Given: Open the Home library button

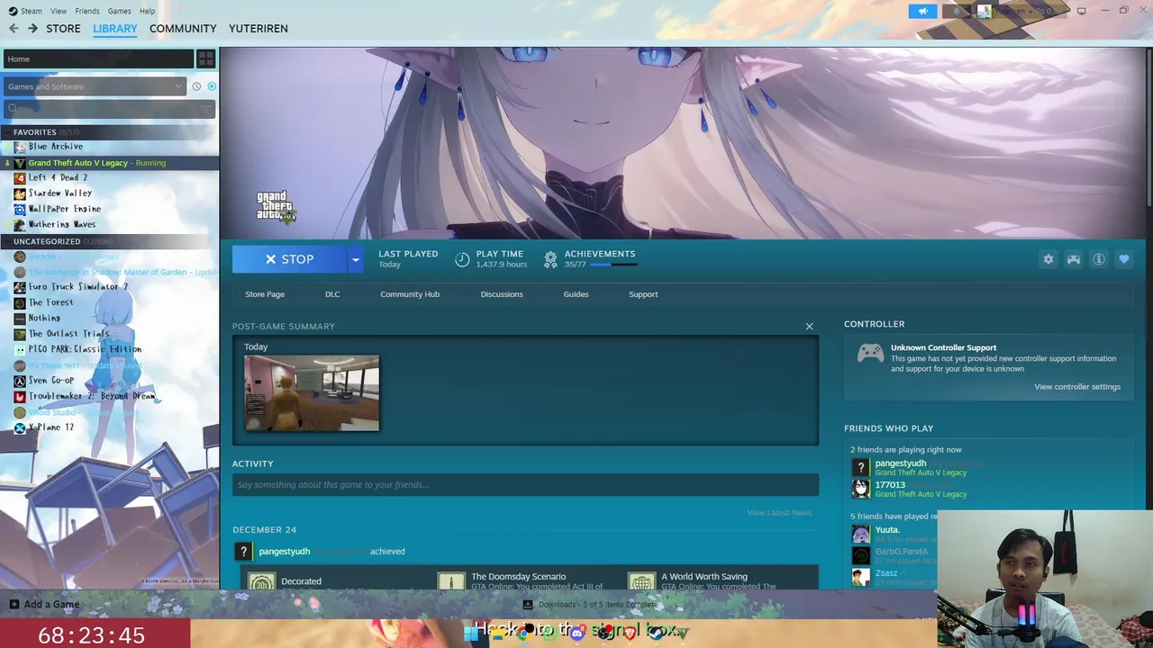Looking at the screenshot, I should tap(97, 59).
